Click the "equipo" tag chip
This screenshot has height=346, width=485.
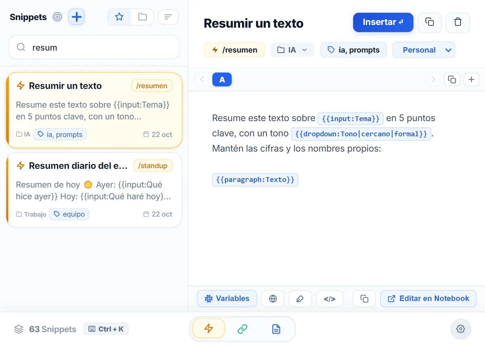pyautogui.click(x=69, y=214)
